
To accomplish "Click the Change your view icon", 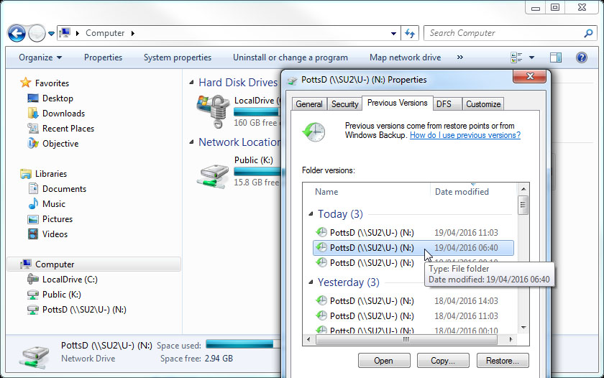I will pos(516,57).
